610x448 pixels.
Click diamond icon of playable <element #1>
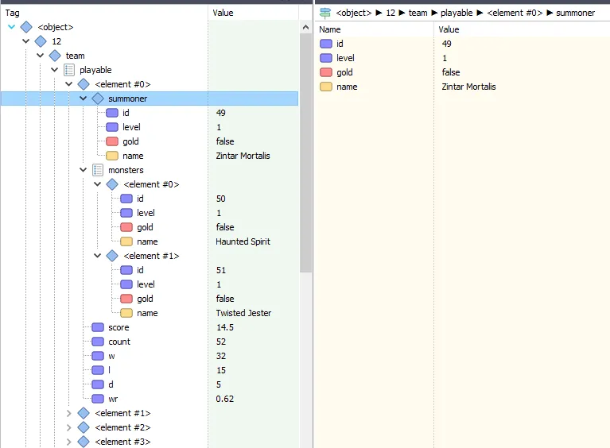[x=84, y=413]
